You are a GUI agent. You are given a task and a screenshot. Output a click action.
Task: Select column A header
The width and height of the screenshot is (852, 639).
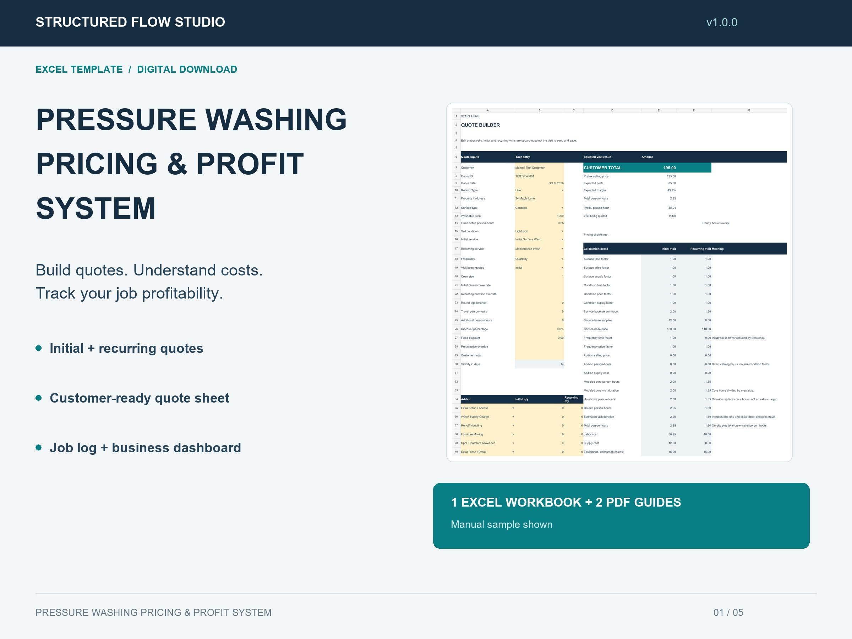(x=488, y=110)
